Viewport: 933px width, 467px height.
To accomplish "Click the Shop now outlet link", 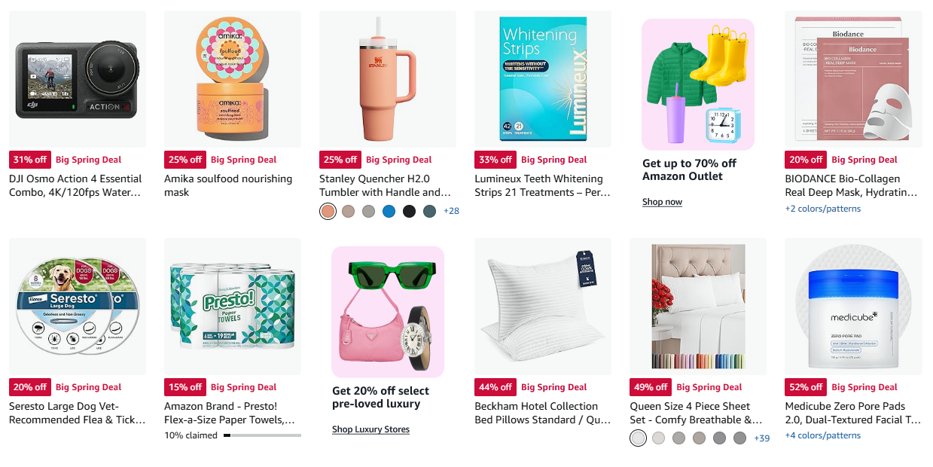I will [662, 202].
